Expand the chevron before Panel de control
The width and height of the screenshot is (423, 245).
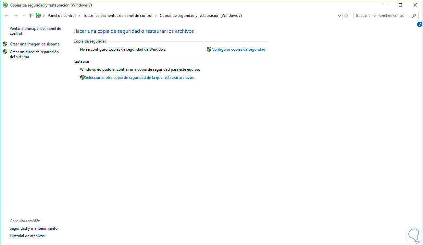coord(44,16)
